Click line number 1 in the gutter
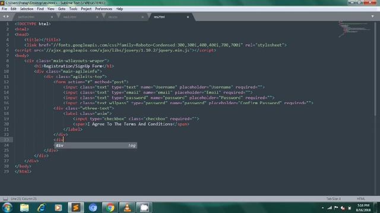This screenshot has width=380, height=213. click(7, 24)
